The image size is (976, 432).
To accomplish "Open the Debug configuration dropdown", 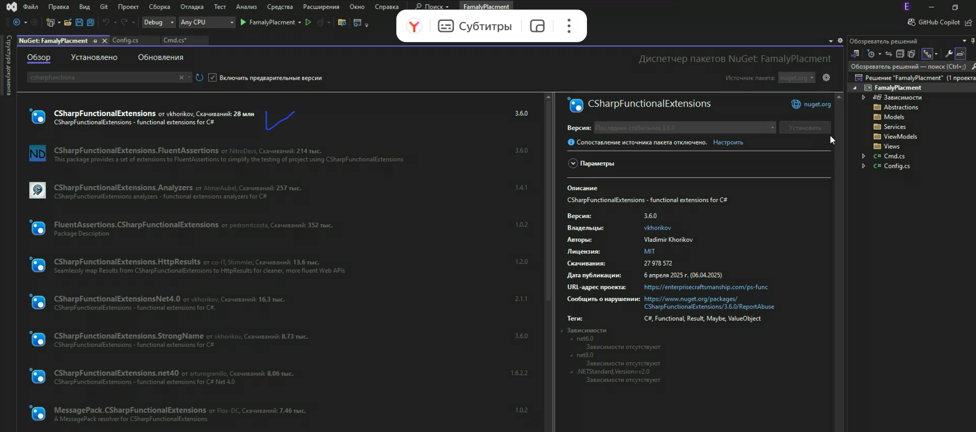I will 158,22.
